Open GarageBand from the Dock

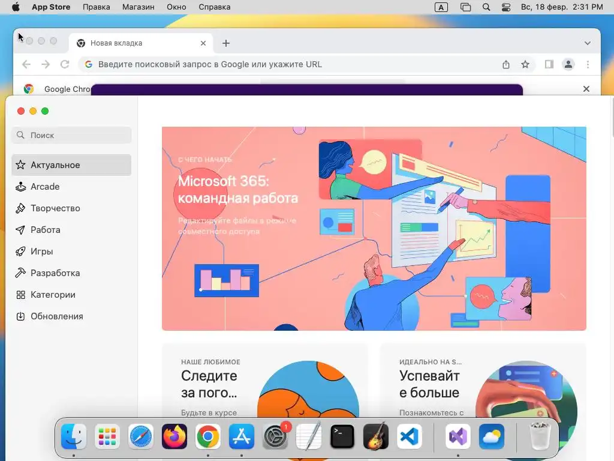point(376,436)
